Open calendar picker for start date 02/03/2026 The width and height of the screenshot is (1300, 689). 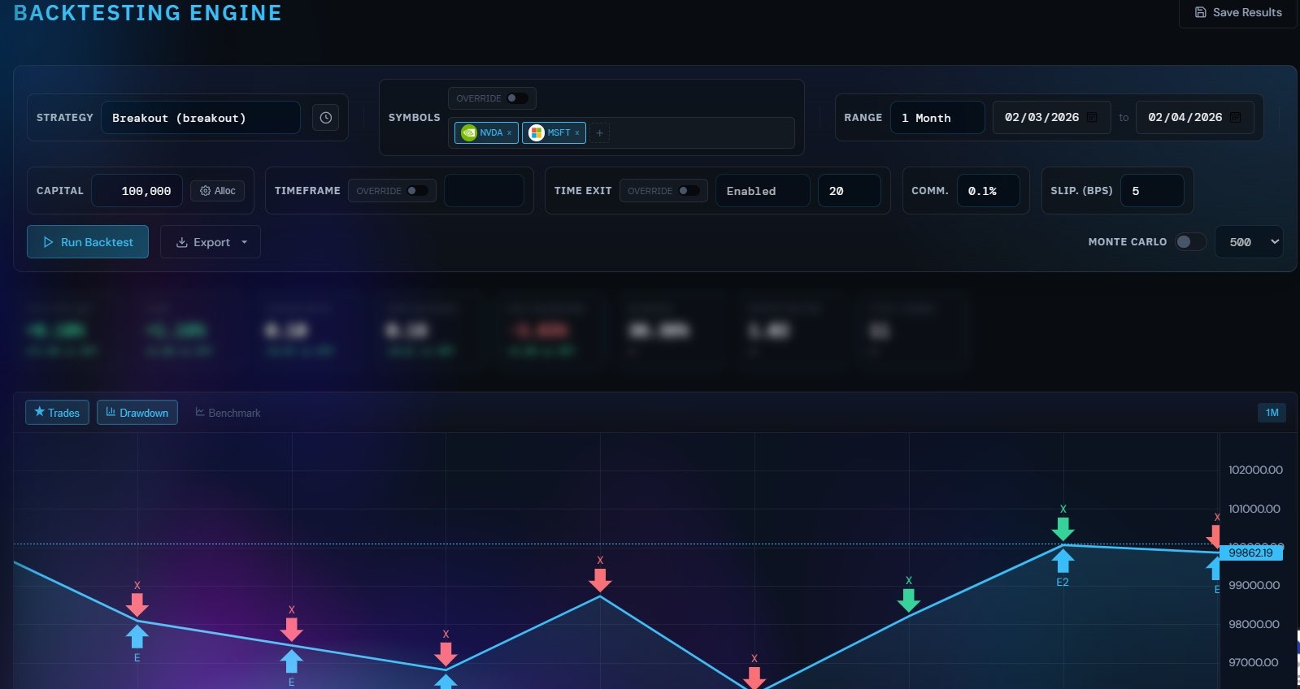tap(1092, 118)
